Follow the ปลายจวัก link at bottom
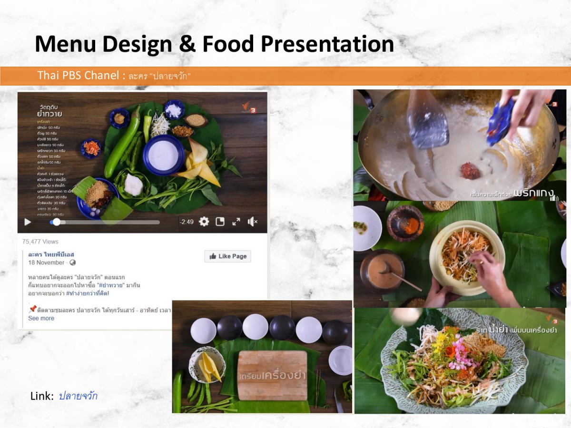 click(78, 396)
